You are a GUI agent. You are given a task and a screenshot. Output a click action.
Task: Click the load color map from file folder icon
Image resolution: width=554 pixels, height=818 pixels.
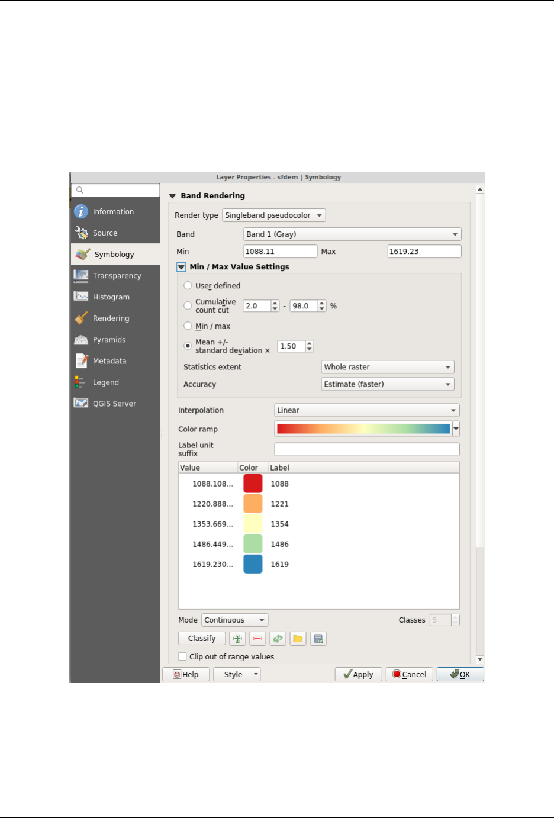[x=298, y=639]
